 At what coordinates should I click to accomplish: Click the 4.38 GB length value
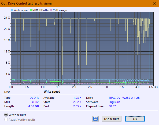click(34, 106)
